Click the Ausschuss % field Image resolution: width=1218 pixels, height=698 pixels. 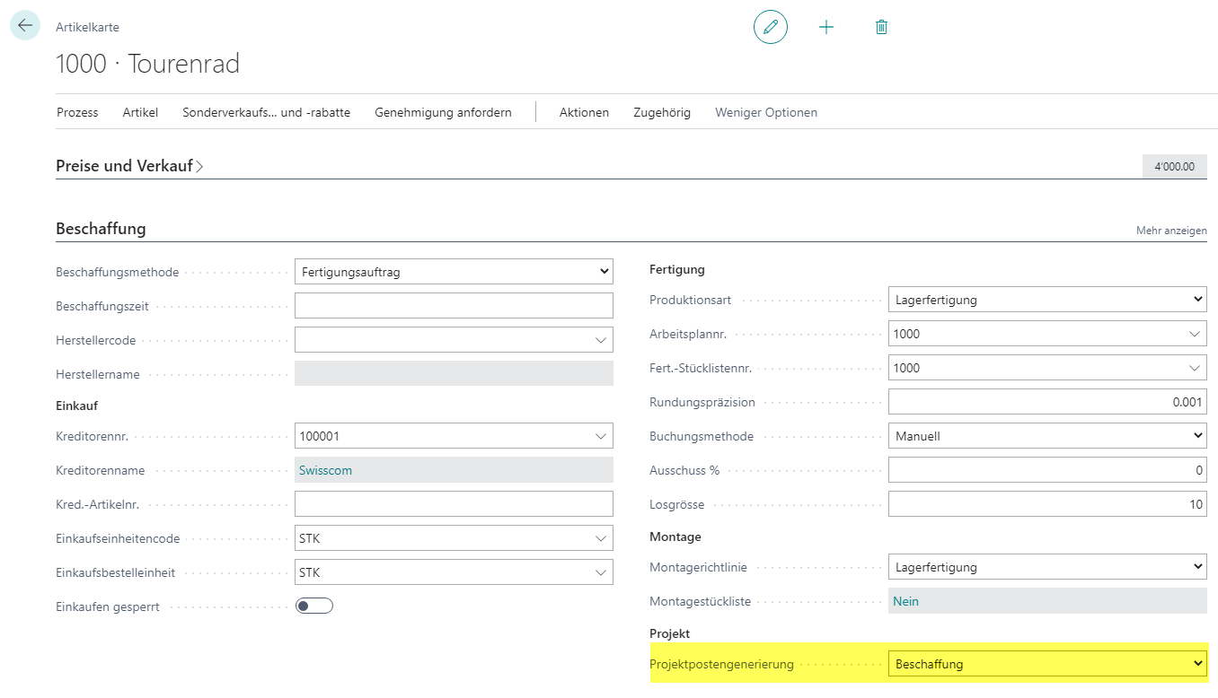[1047, 470]
